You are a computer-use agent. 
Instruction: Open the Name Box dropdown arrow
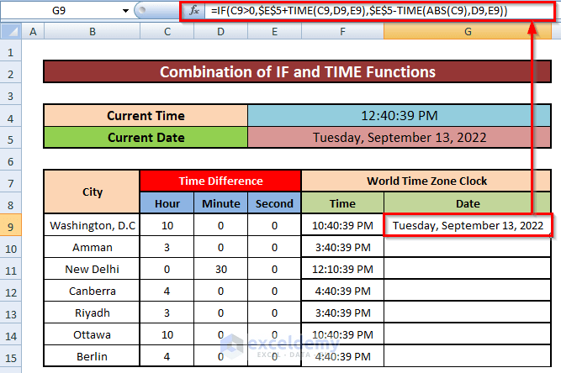[x=125, y=11]
